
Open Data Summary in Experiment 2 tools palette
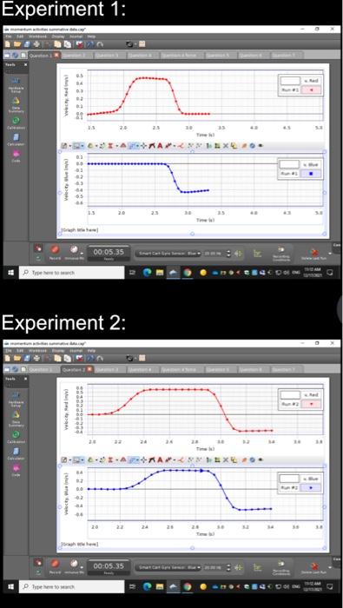[16, 418]
